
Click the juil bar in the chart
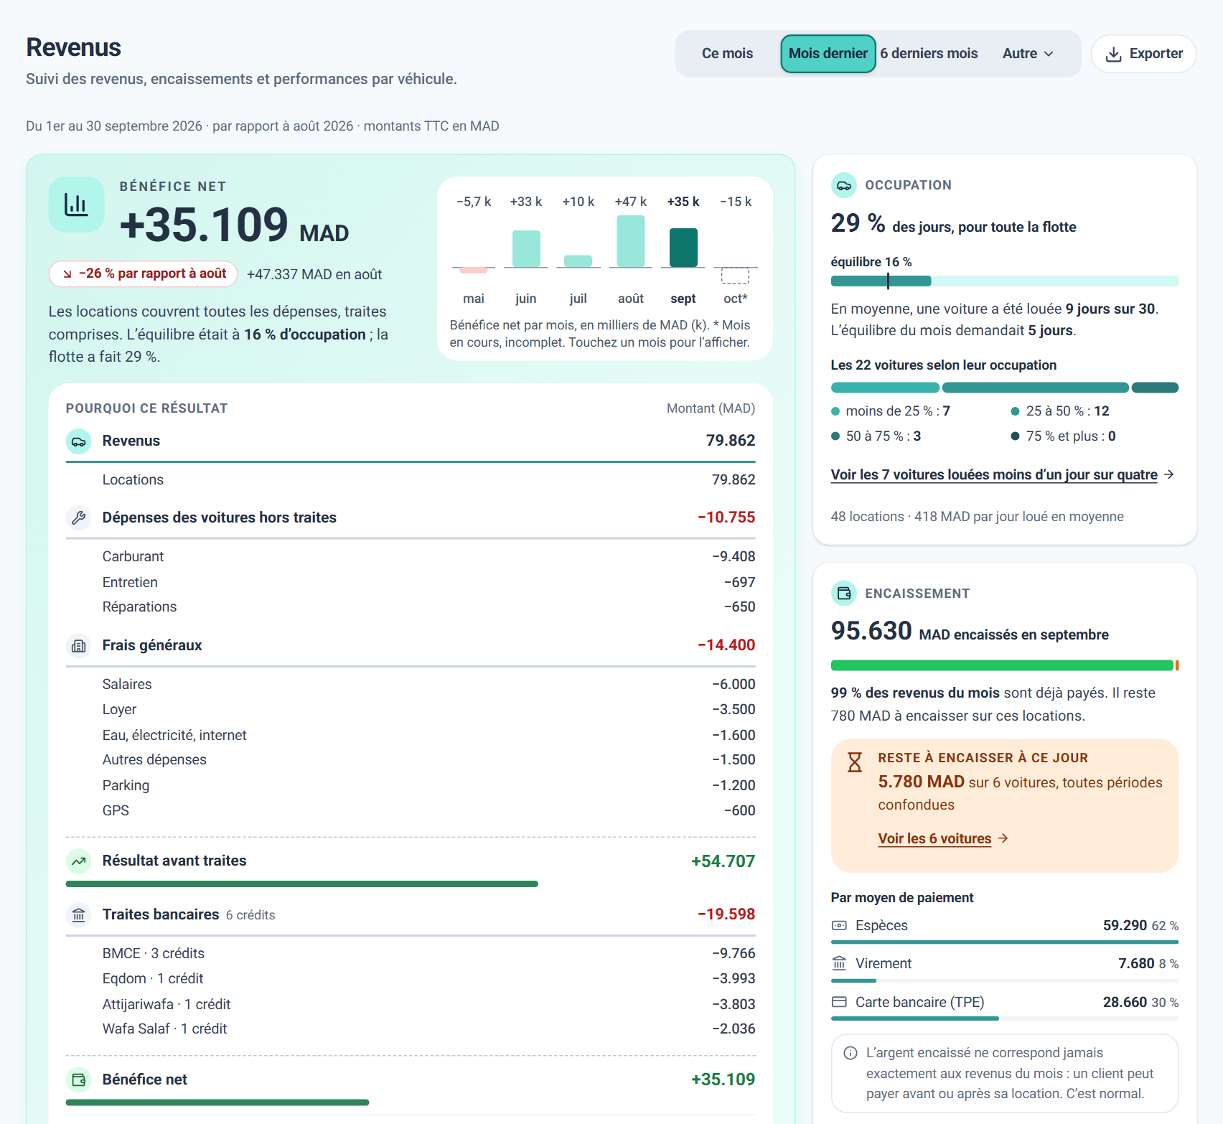(578, 261)
